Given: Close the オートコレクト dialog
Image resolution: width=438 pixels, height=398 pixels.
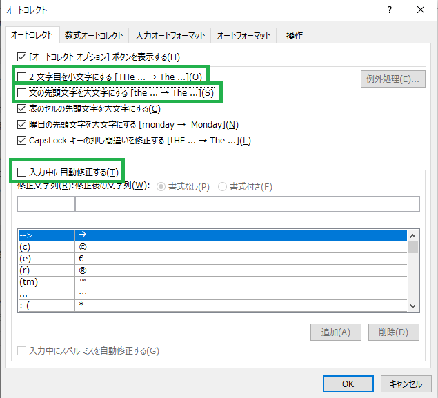Looking at the screenshot, I should coord(421,10).
